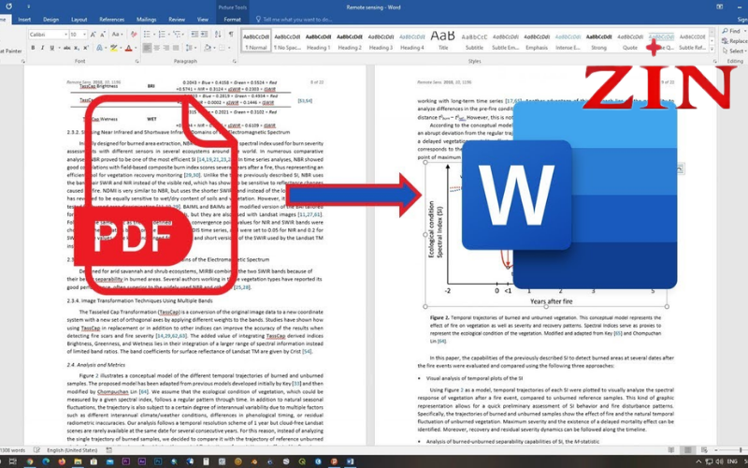Click spelling proofing icon in status bar
The image size is (748, 468).
[x=36, y=450]
